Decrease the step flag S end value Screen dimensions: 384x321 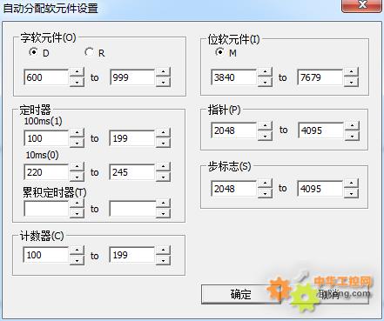351,193
